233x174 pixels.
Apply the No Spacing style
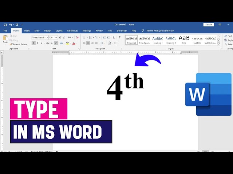click(x=145, y=40)
